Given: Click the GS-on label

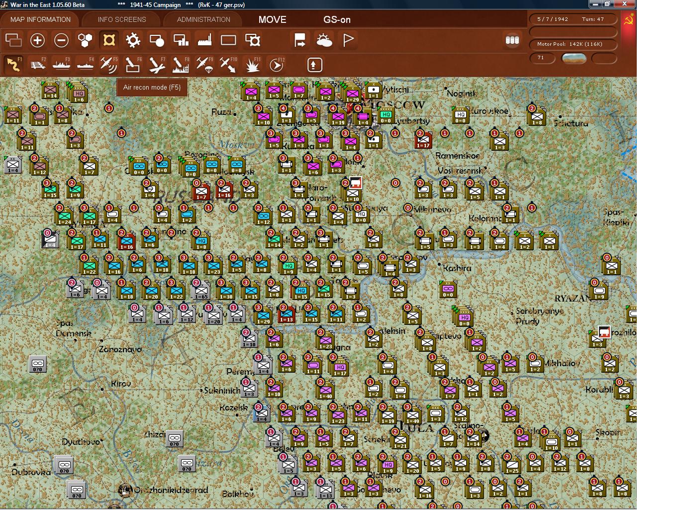Looking at the screenshot, I should coord(337,20).
